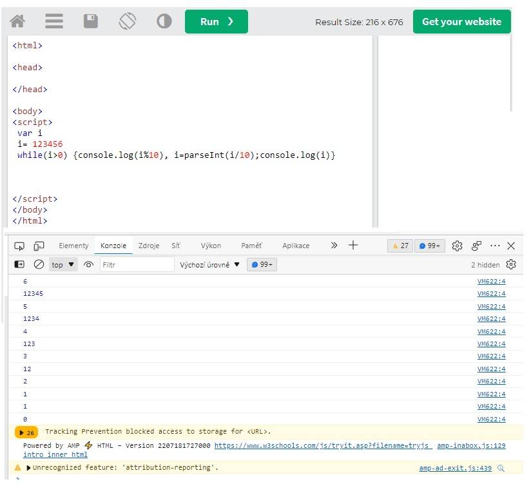531x504 pixels.
Task: Activate the inspect element picker icon
Action: 19,246
